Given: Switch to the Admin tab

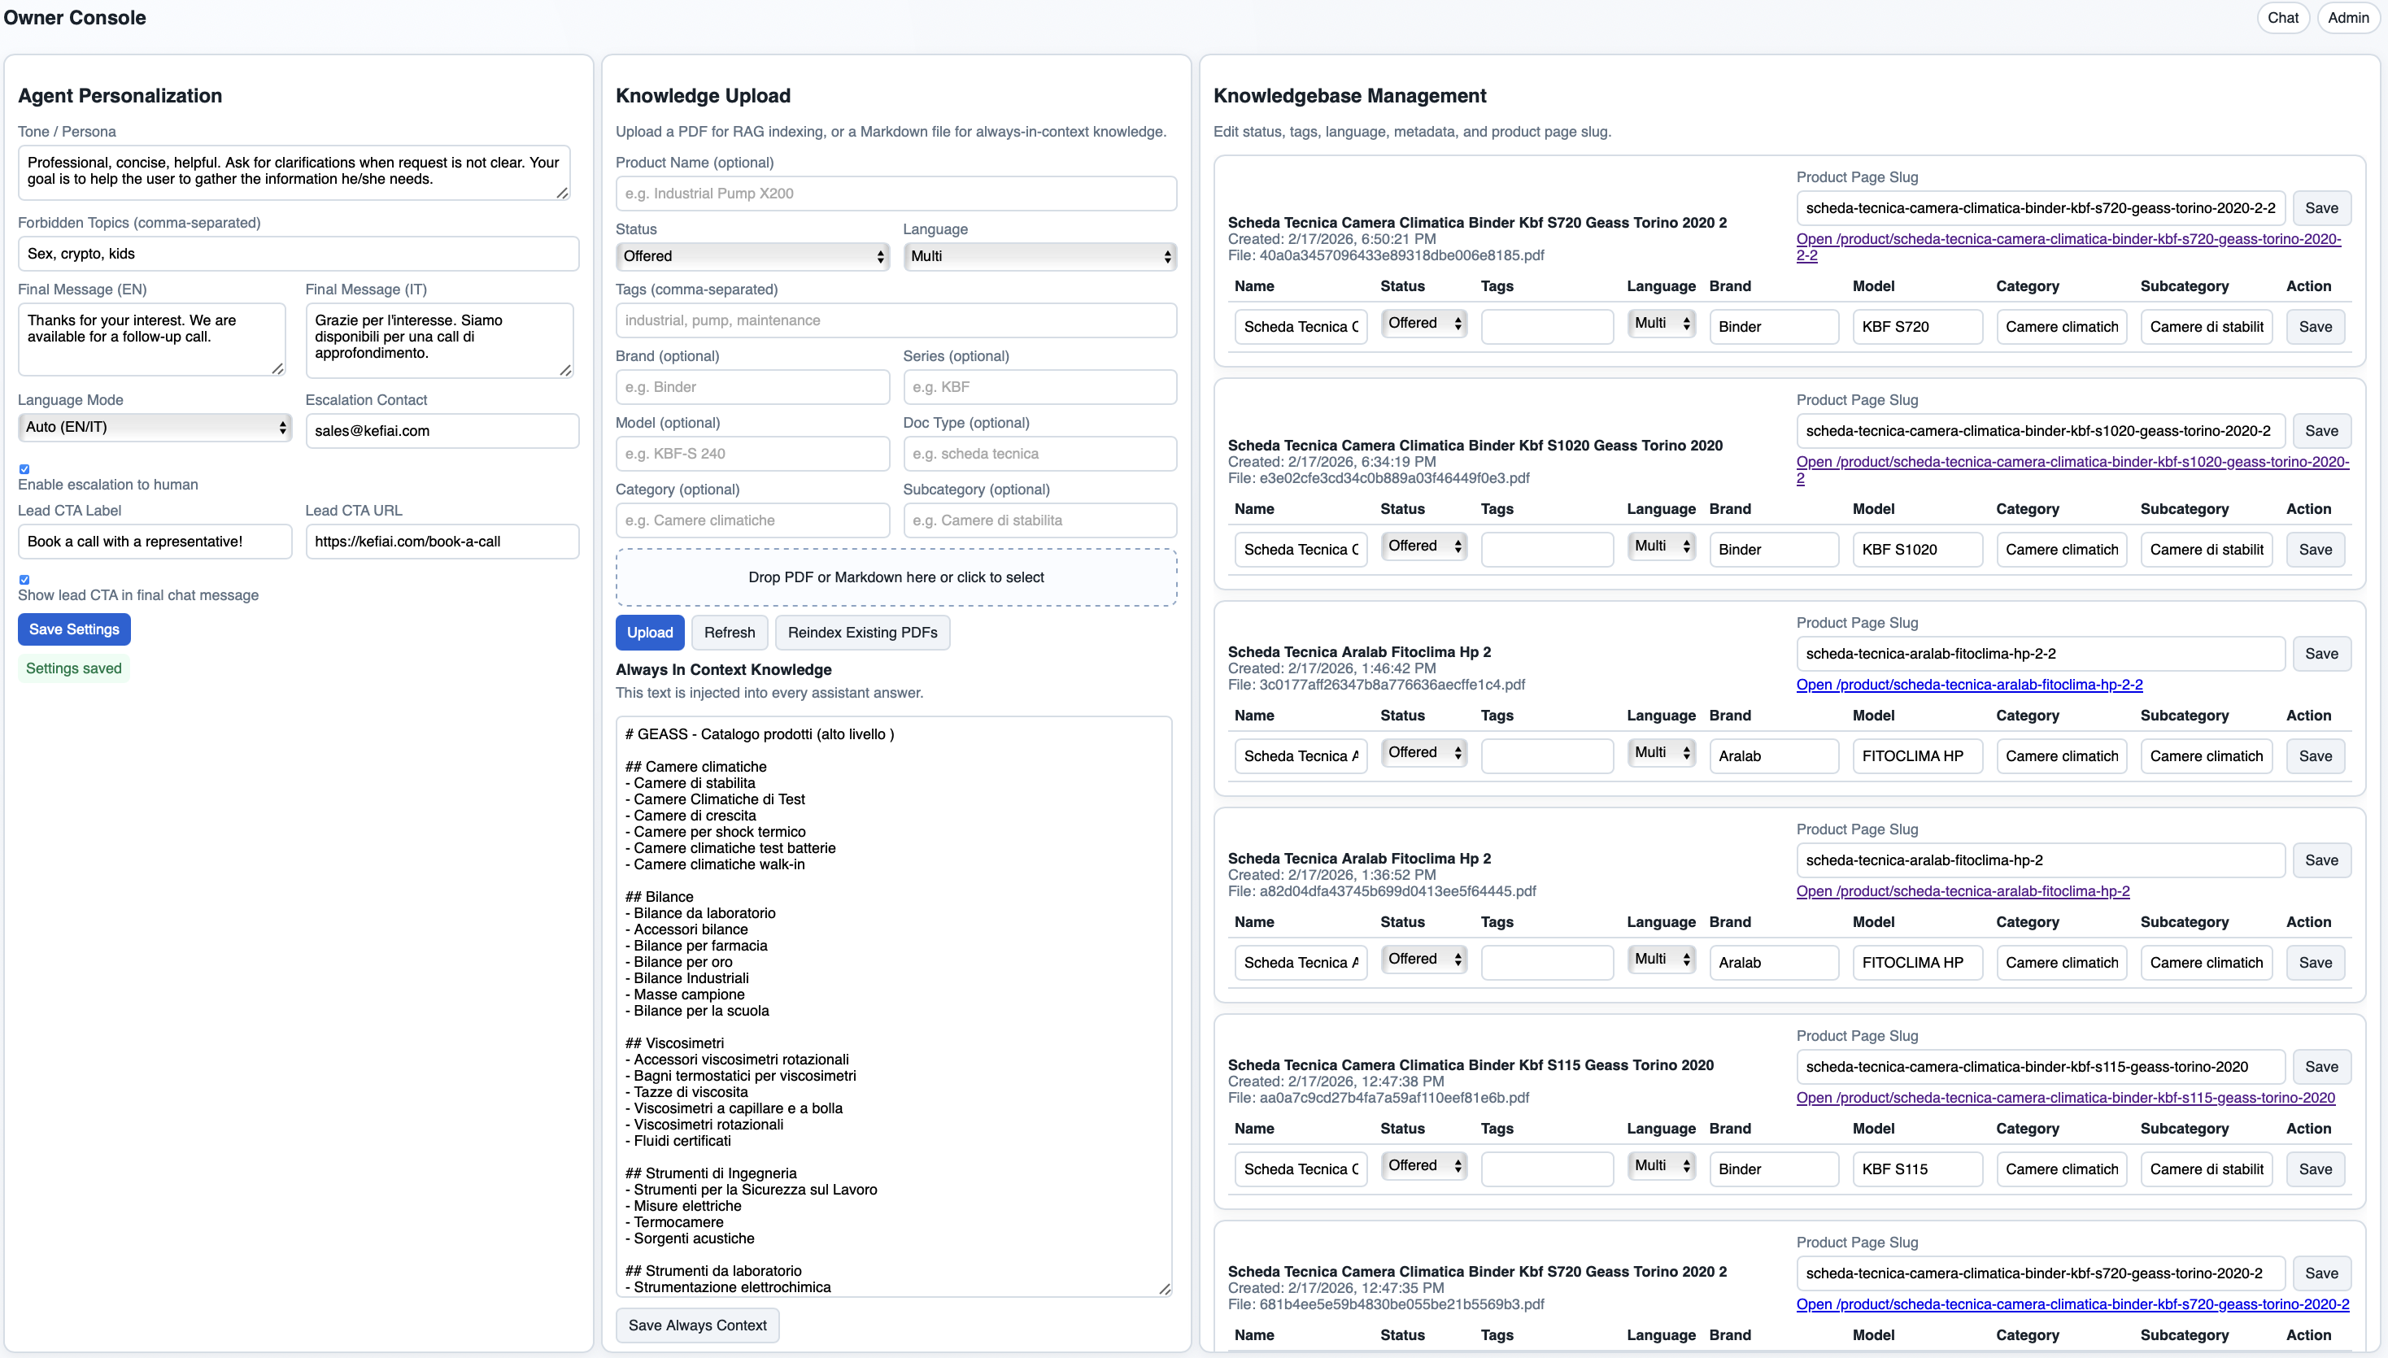Looking at the screenshot, I should point(2348,18).
